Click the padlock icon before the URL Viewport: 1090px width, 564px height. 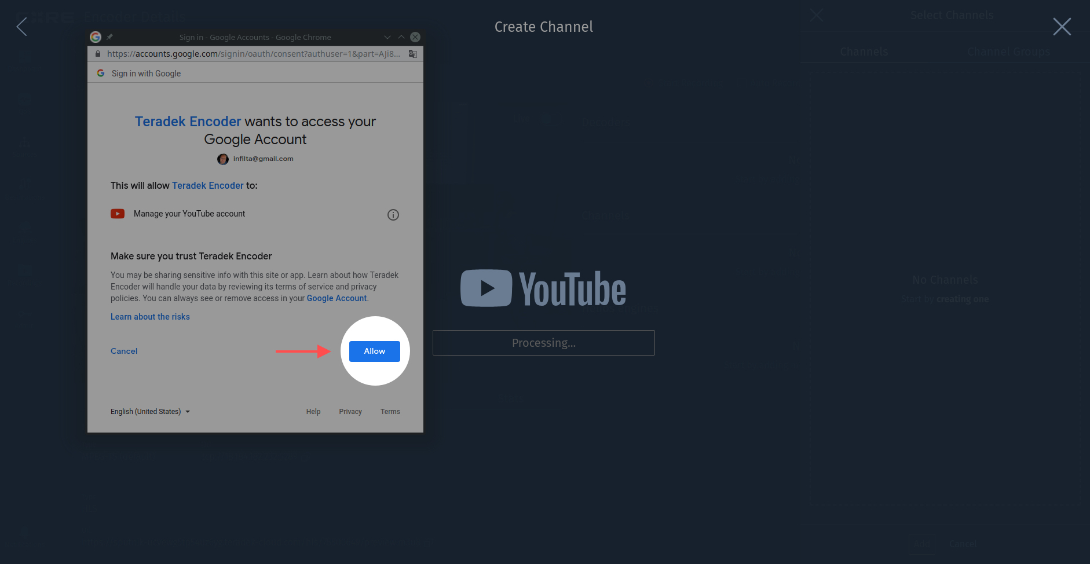pos(98,54)
